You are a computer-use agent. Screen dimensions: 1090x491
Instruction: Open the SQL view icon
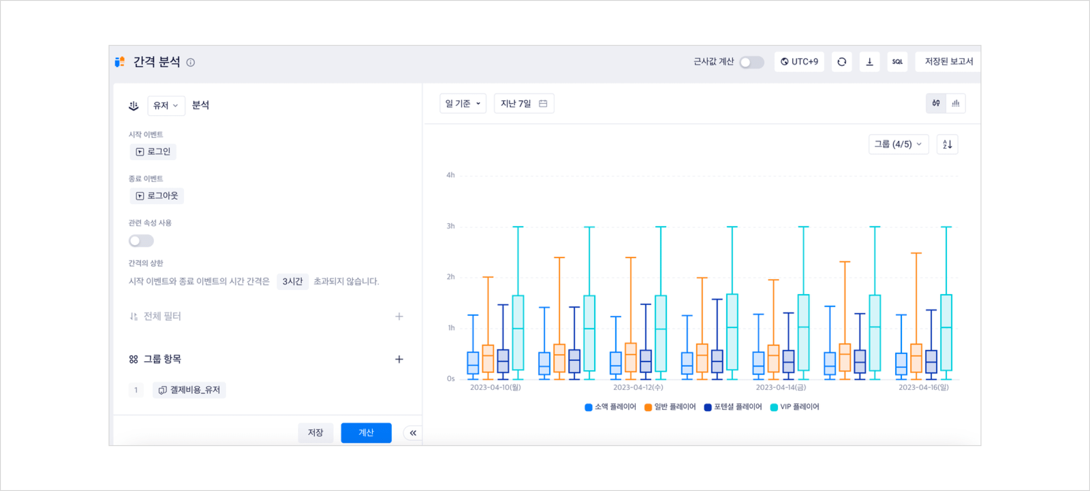[897, 62]
